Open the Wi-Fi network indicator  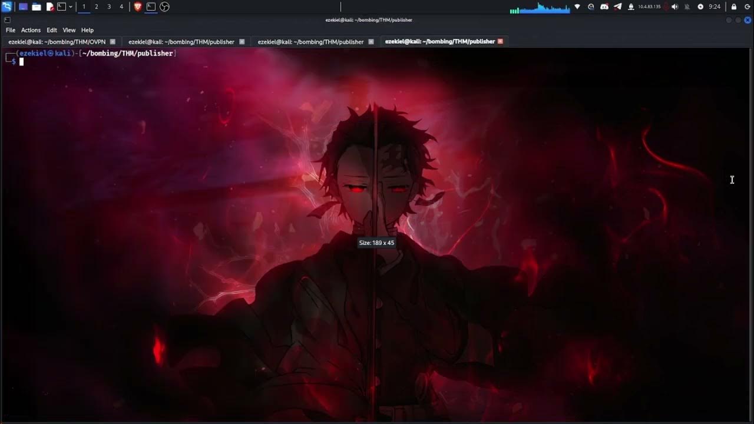pos(577,6)
